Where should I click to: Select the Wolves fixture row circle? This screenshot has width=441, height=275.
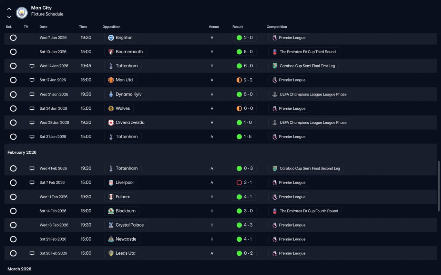[x=13, y=109]
